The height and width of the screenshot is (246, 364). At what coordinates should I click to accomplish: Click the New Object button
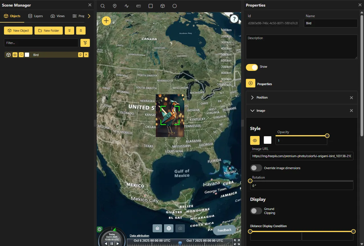18,31
